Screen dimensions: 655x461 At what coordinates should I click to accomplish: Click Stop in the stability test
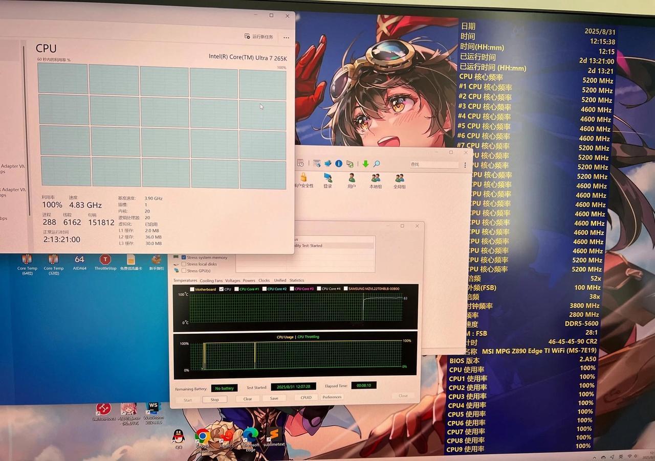[214, 400]
